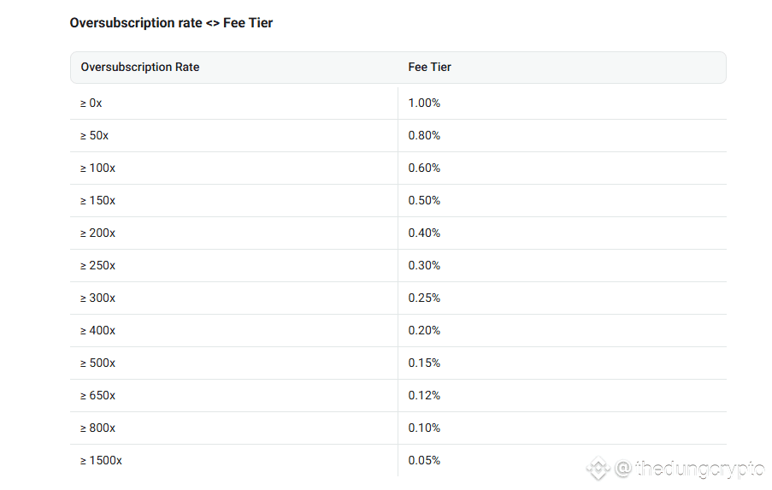This screenshot has height=490, width=772.
Task: Click the "≥ 1500x" rate cell
Action: click(102, 460)
